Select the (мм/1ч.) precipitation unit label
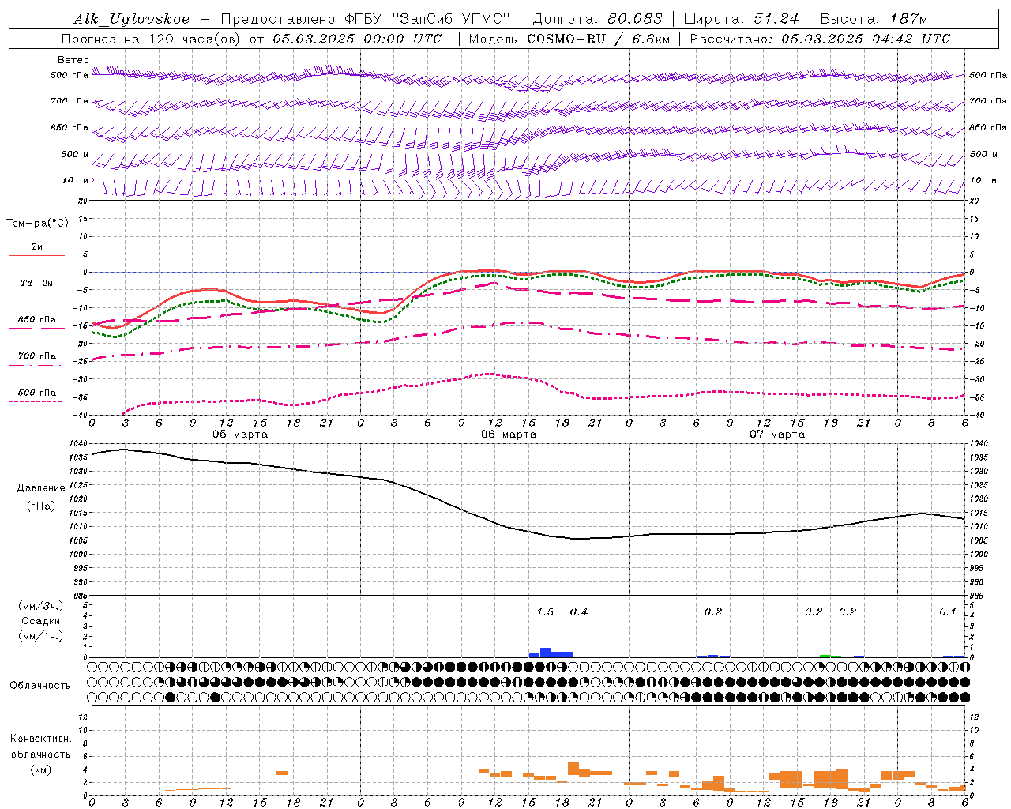Image resolution: width=1011 pixels, height=809 pixels. click(41, 636)
